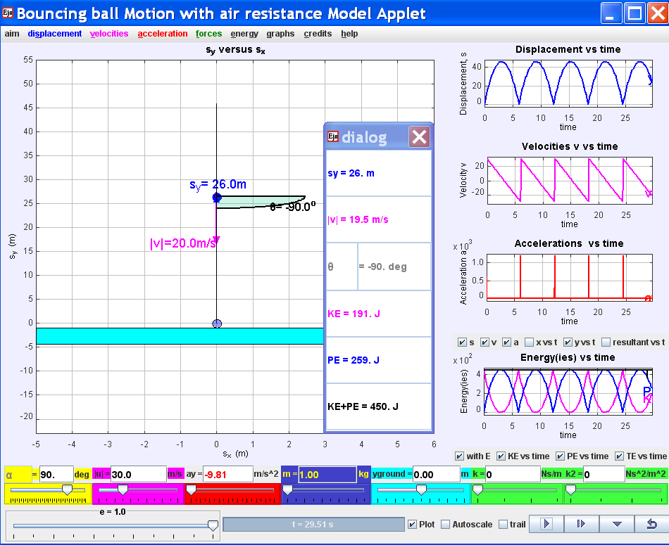Click the Ejs icon in the applet title bar
Screen dimensions: 669x545
(x=8, y=13)
